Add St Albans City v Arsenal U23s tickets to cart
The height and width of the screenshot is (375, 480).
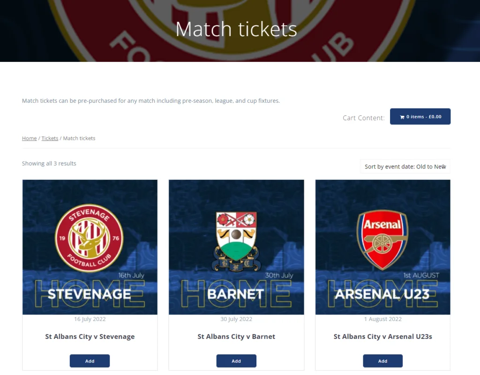pyautogui.click(x=382, y=360)
